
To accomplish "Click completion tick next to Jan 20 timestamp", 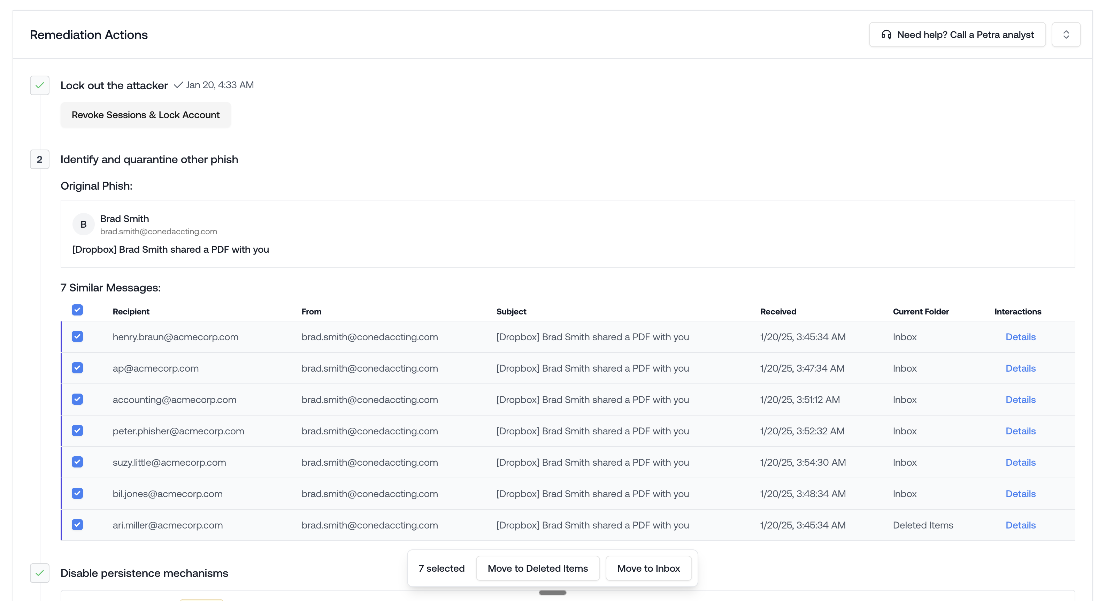I will 178,85.
